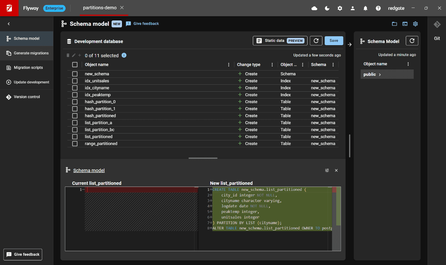The width and height of the screenshot is (446, 265).
Task: Open help question mark icon
Action: (x=378, y=8)
